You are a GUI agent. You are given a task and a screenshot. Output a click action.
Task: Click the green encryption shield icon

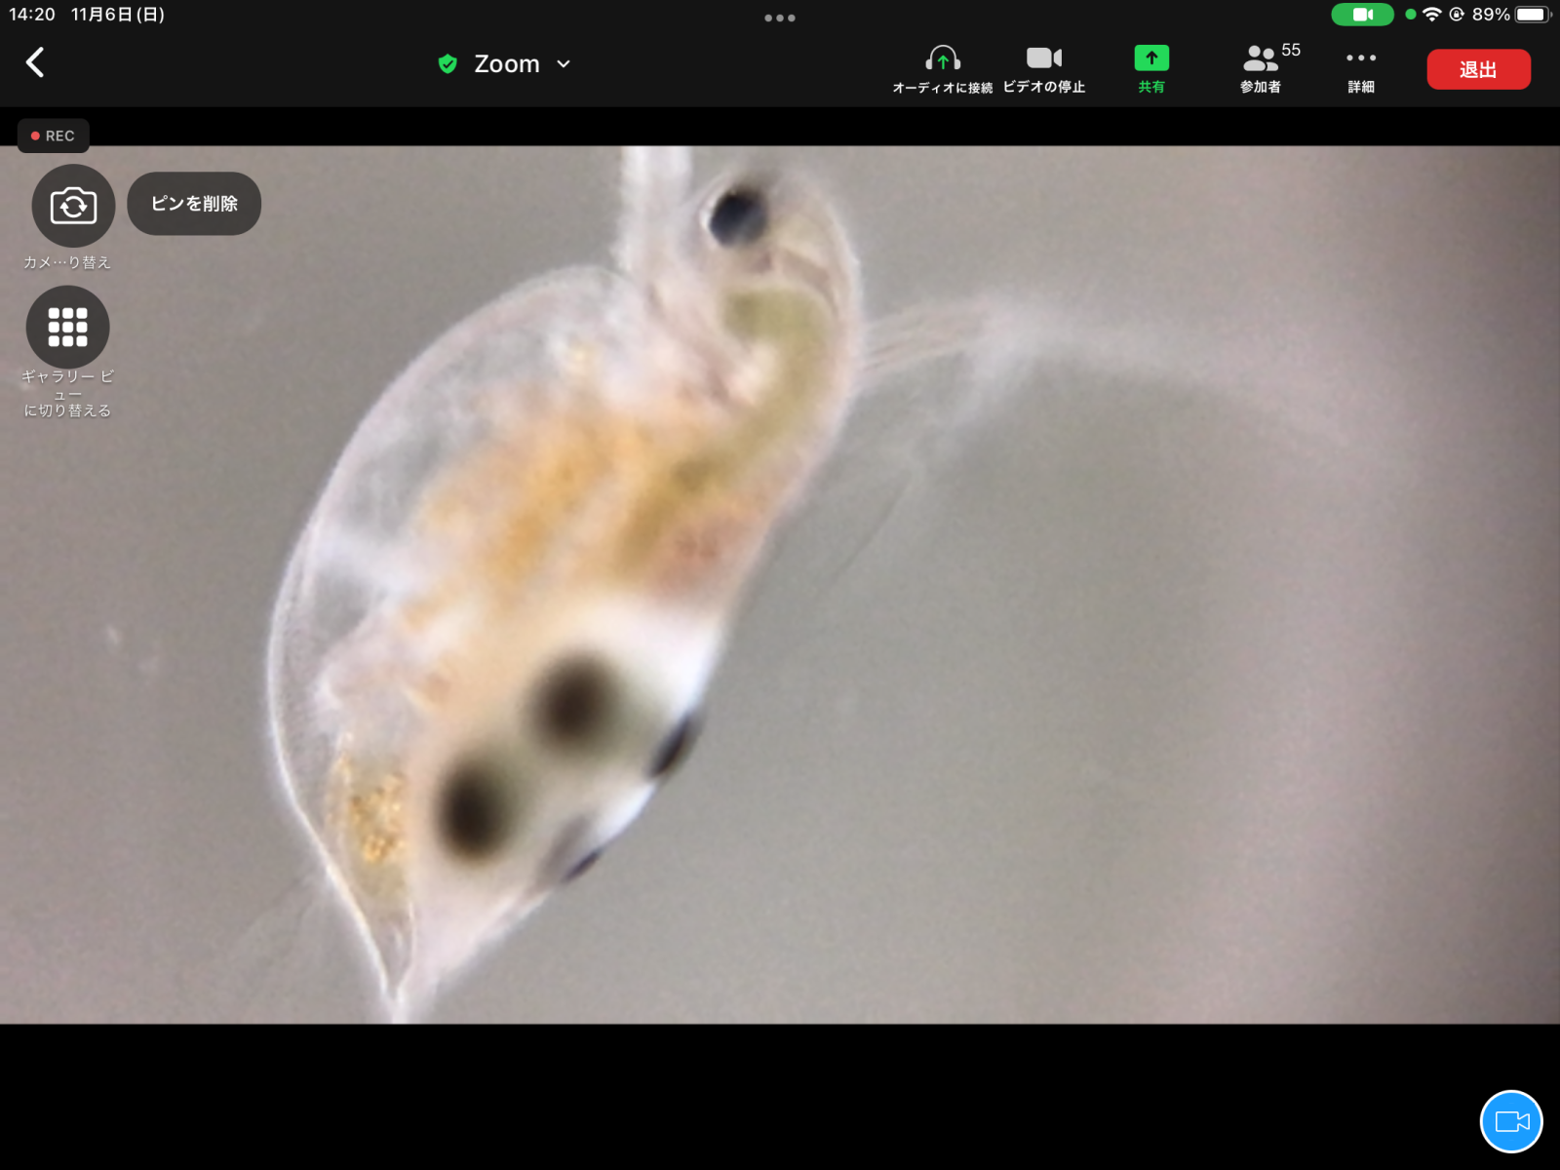pos(448,64)
